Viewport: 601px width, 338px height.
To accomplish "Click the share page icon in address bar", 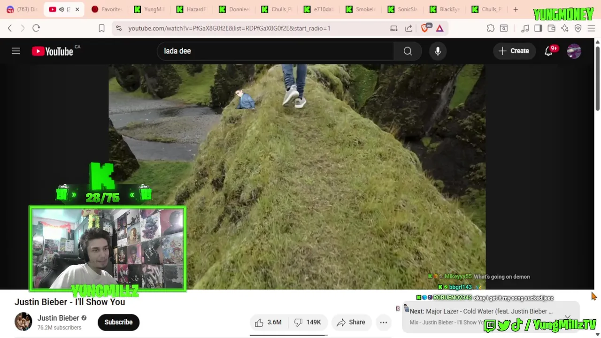I will 408,28.
